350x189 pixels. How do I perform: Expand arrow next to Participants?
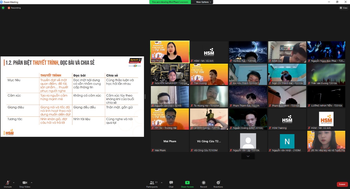click(162, 182)
